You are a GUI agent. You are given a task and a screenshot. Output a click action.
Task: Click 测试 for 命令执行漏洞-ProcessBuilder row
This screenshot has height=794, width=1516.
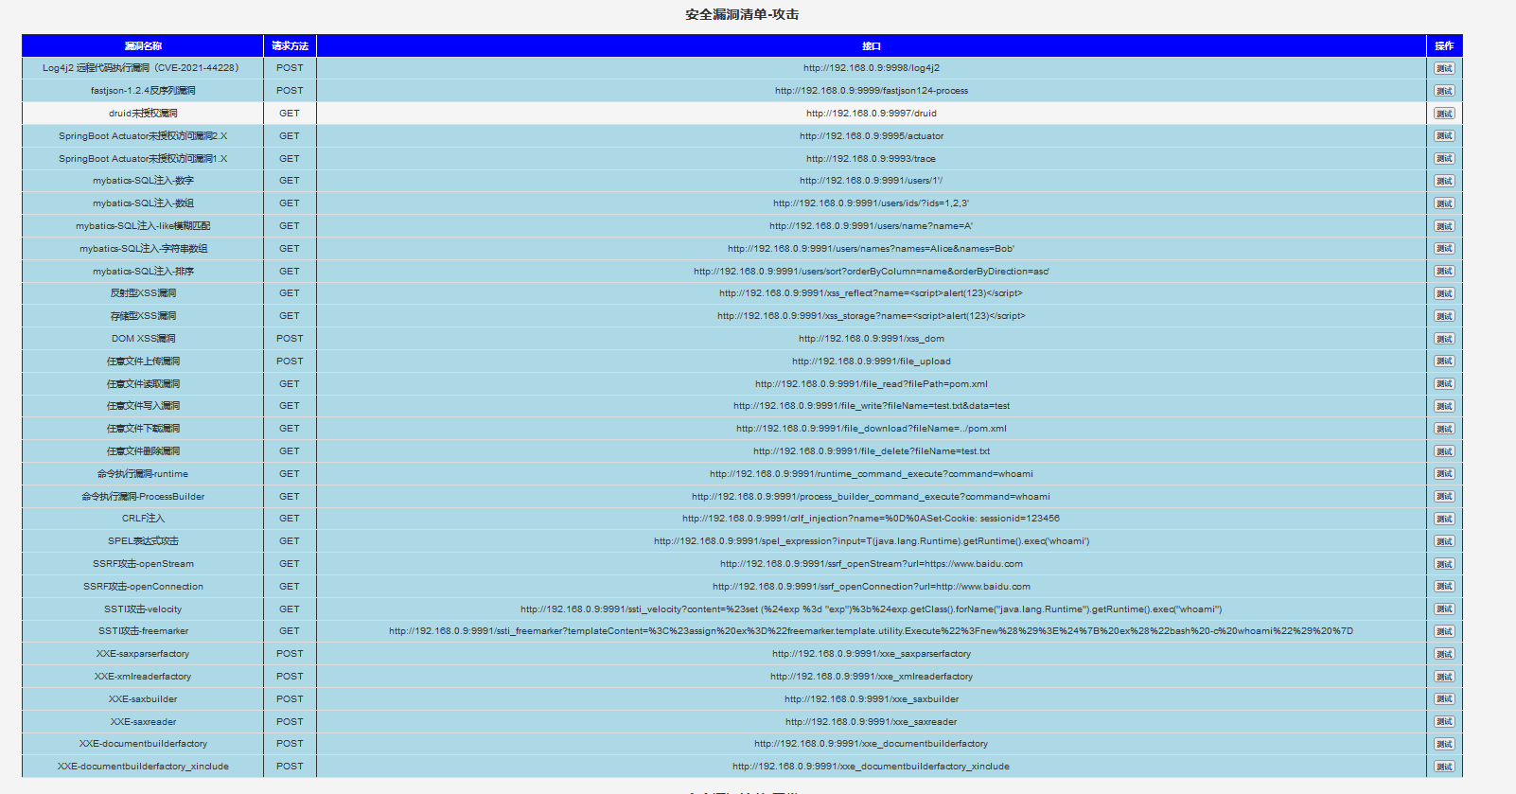[1444, 497]
